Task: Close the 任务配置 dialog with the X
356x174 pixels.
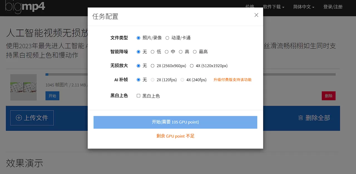Action: click(x=256, y=15)
